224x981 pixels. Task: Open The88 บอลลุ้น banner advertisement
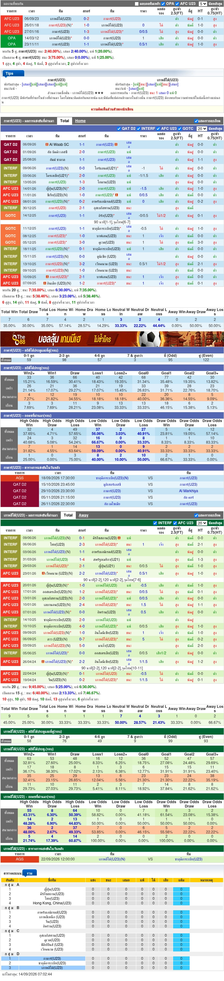point(112,339)
